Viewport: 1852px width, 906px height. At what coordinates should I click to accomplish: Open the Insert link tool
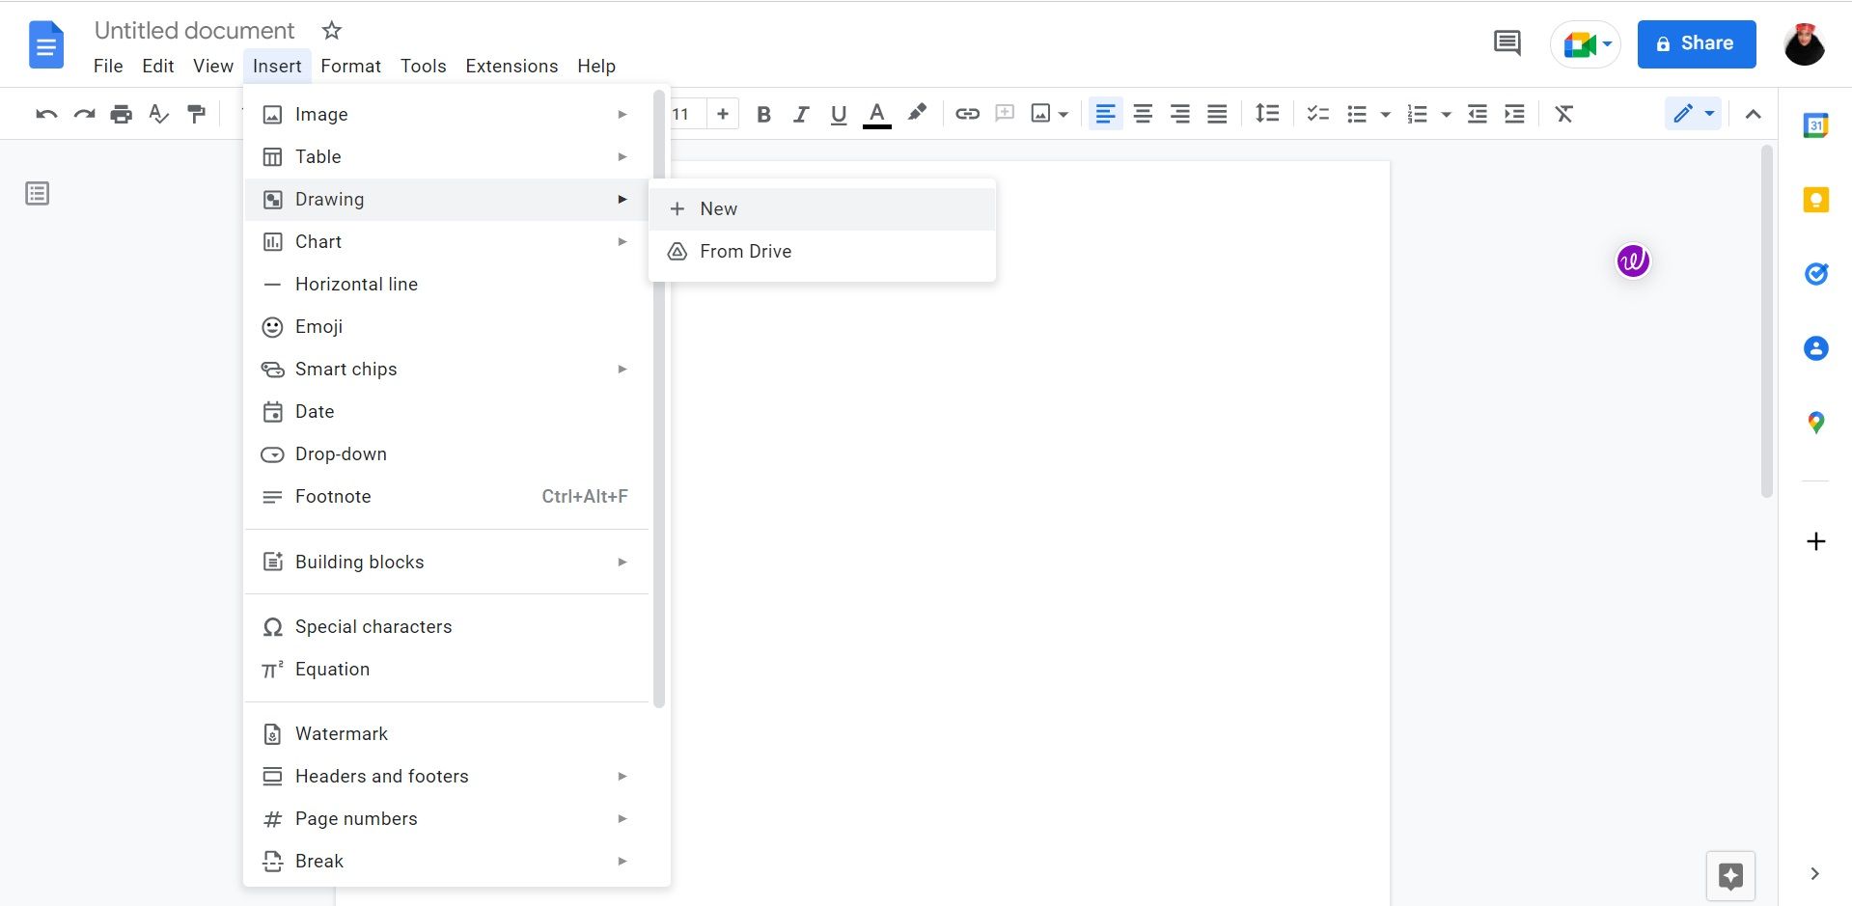pyautogui.click(x=967, y=113)
